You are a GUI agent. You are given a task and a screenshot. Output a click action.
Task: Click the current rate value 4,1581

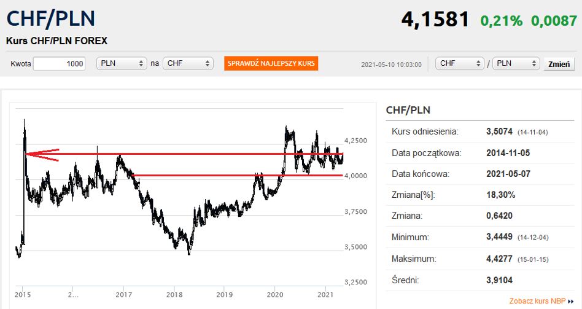click(435, 20)
